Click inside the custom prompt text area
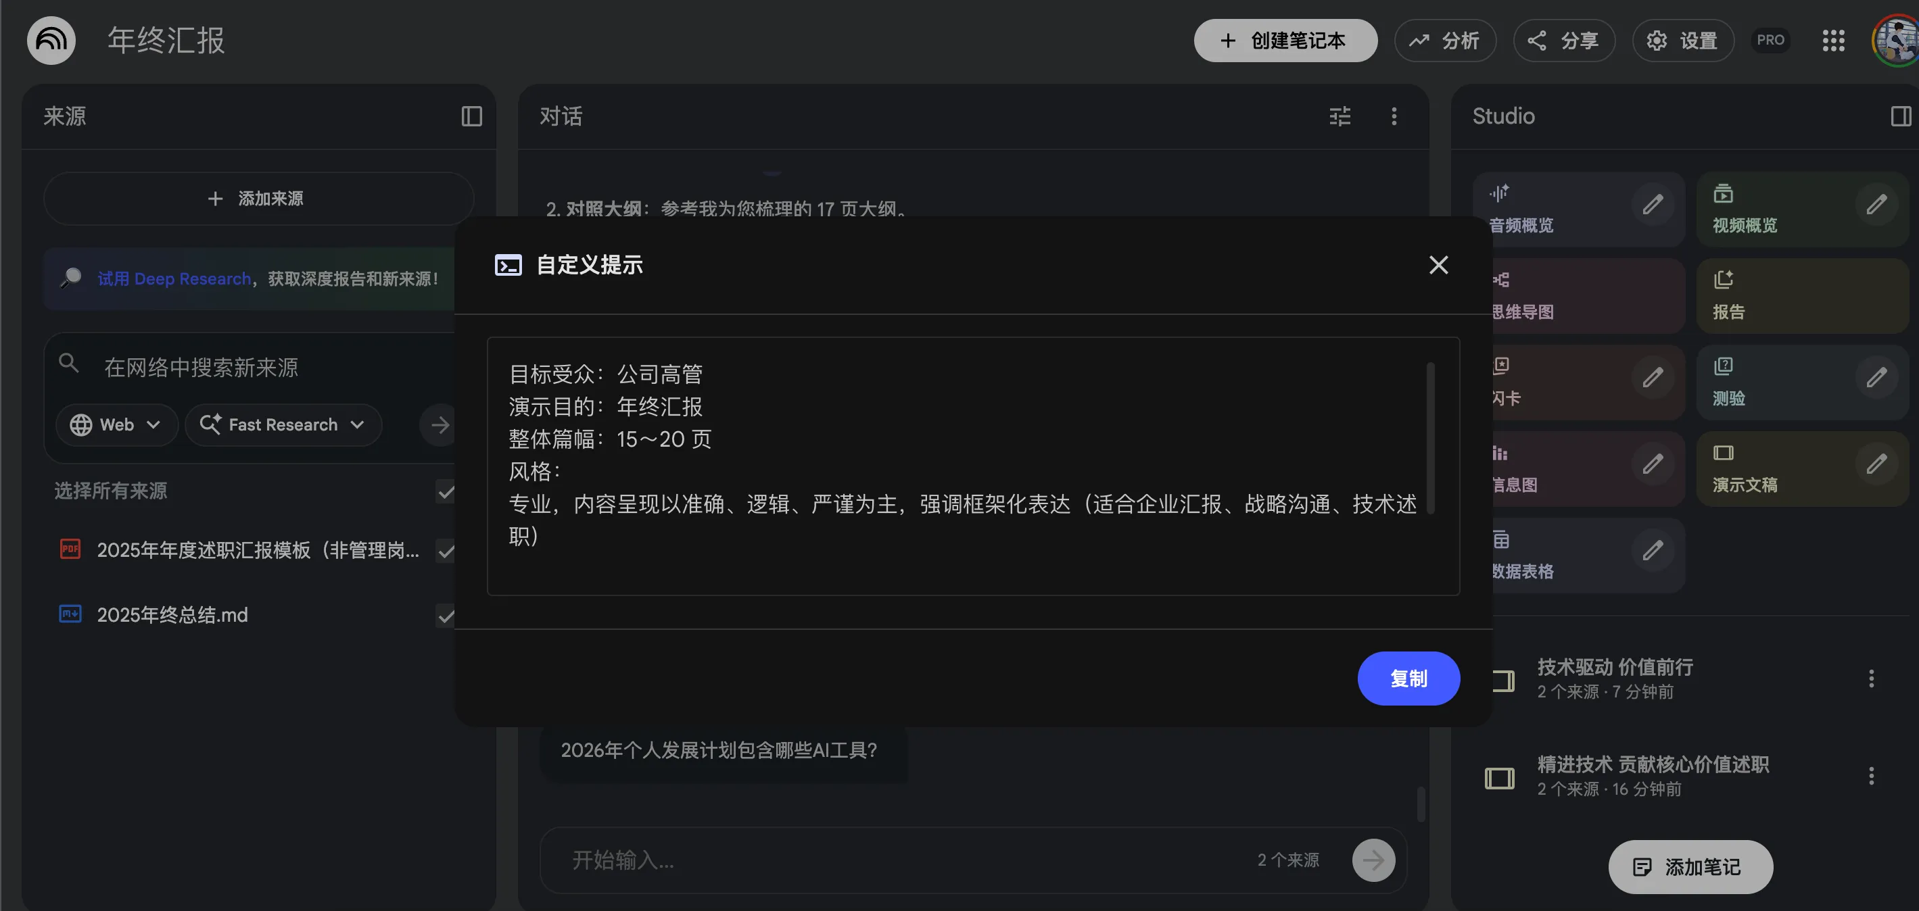 973,466
